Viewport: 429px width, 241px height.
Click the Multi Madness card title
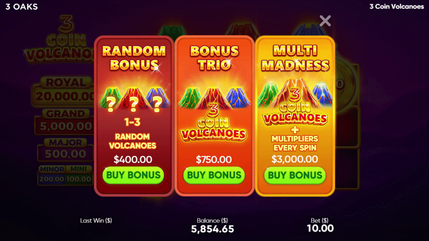tap(295, 58)
